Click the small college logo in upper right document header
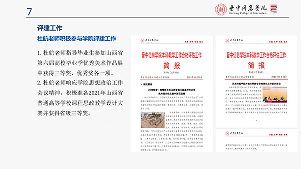Viewport: 301px width, 169px height. pyautogui.click(x=234, y=40)
